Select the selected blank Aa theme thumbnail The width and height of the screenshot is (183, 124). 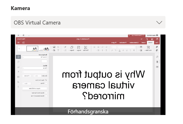pyautogui.click(x=32, y=48)
